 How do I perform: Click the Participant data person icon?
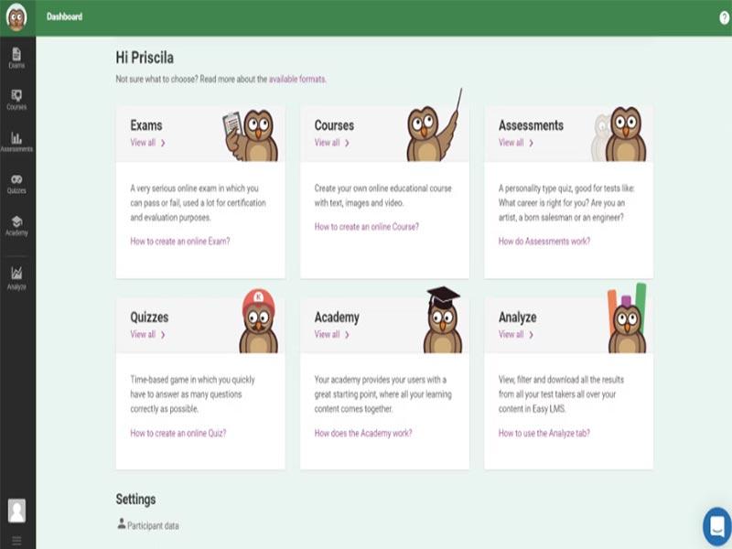click(x=122, y=523)
